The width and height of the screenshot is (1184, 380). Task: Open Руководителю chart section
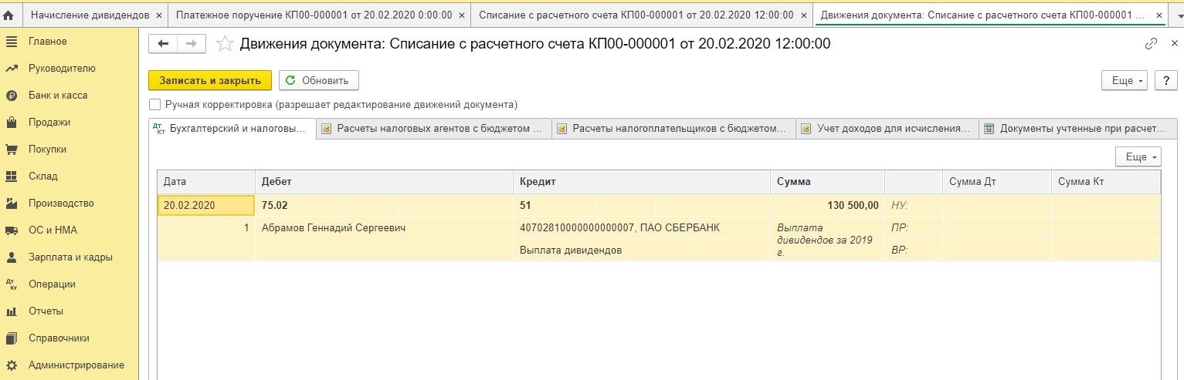62,69
